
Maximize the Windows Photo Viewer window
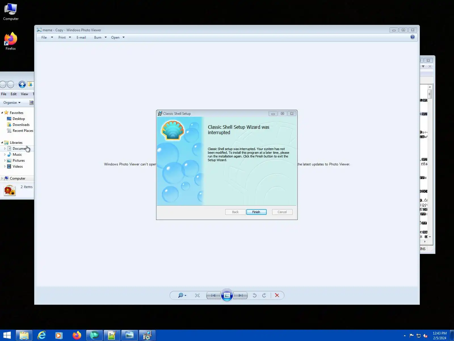(403, 30)
